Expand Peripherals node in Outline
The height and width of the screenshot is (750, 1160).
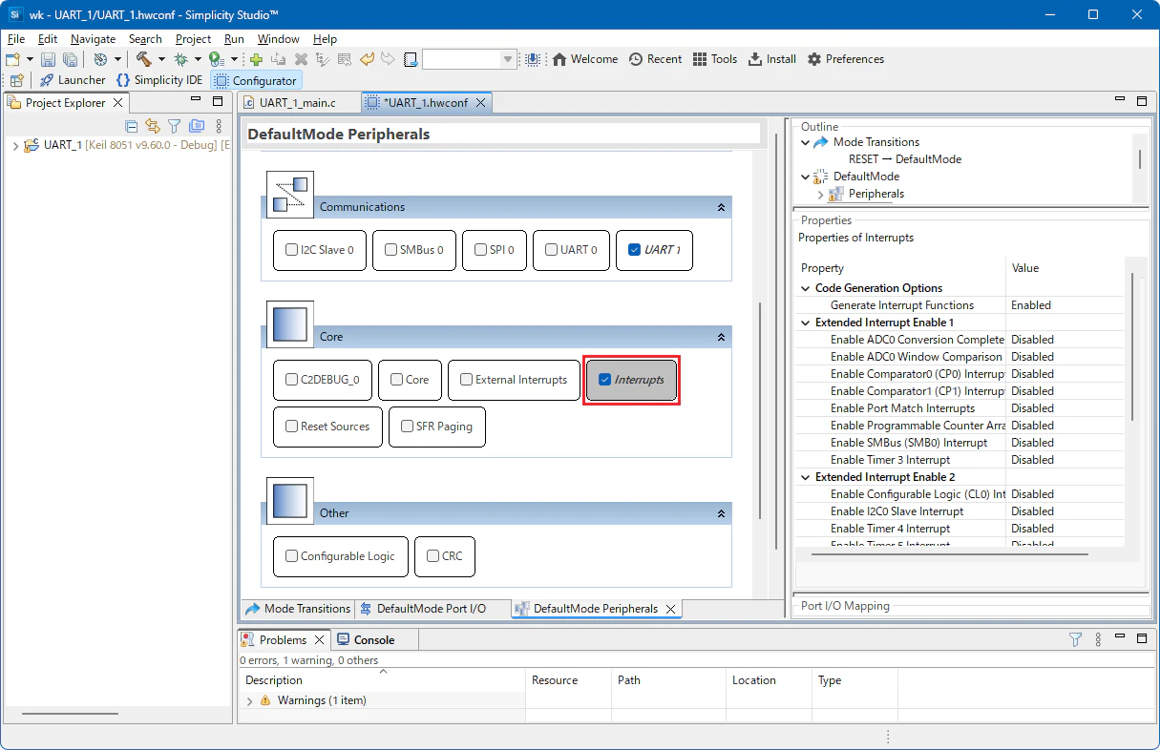[x=820, y=194]
